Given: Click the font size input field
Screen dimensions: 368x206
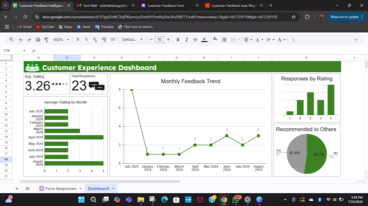Looking at the screenshot, I should 160,40.
